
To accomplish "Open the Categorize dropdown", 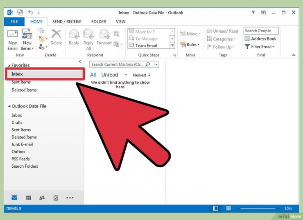I will coord(221,39).
